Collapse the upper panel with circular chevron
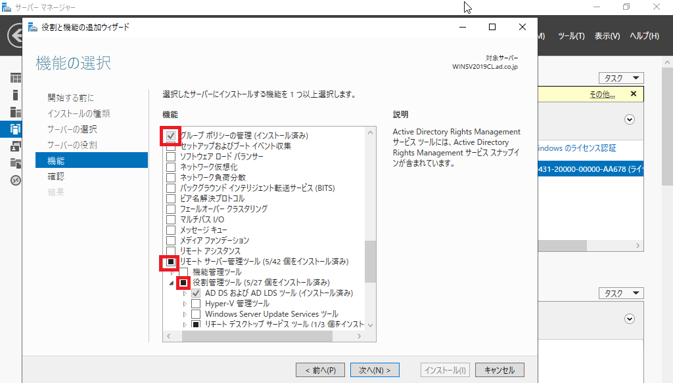The width and height of the screenshot is (673, 383). coord(630,119)
